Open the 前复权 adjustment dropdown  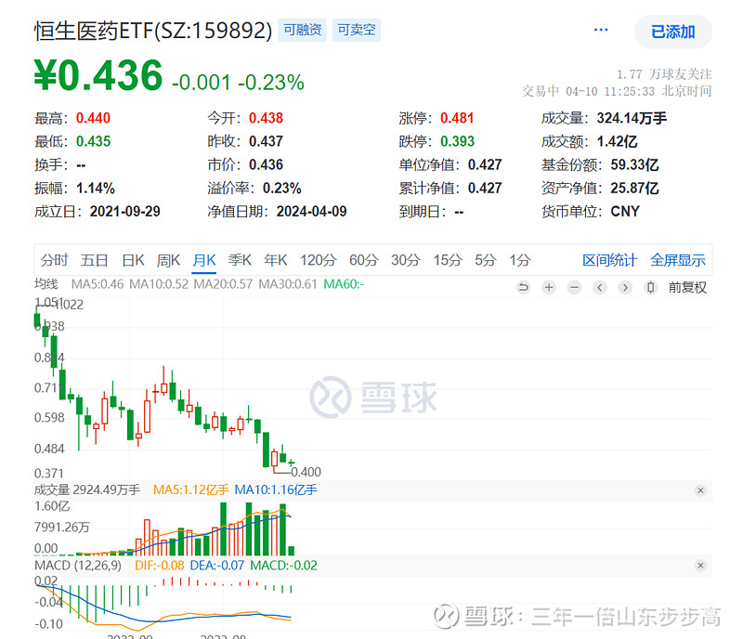tap(687, 287)
